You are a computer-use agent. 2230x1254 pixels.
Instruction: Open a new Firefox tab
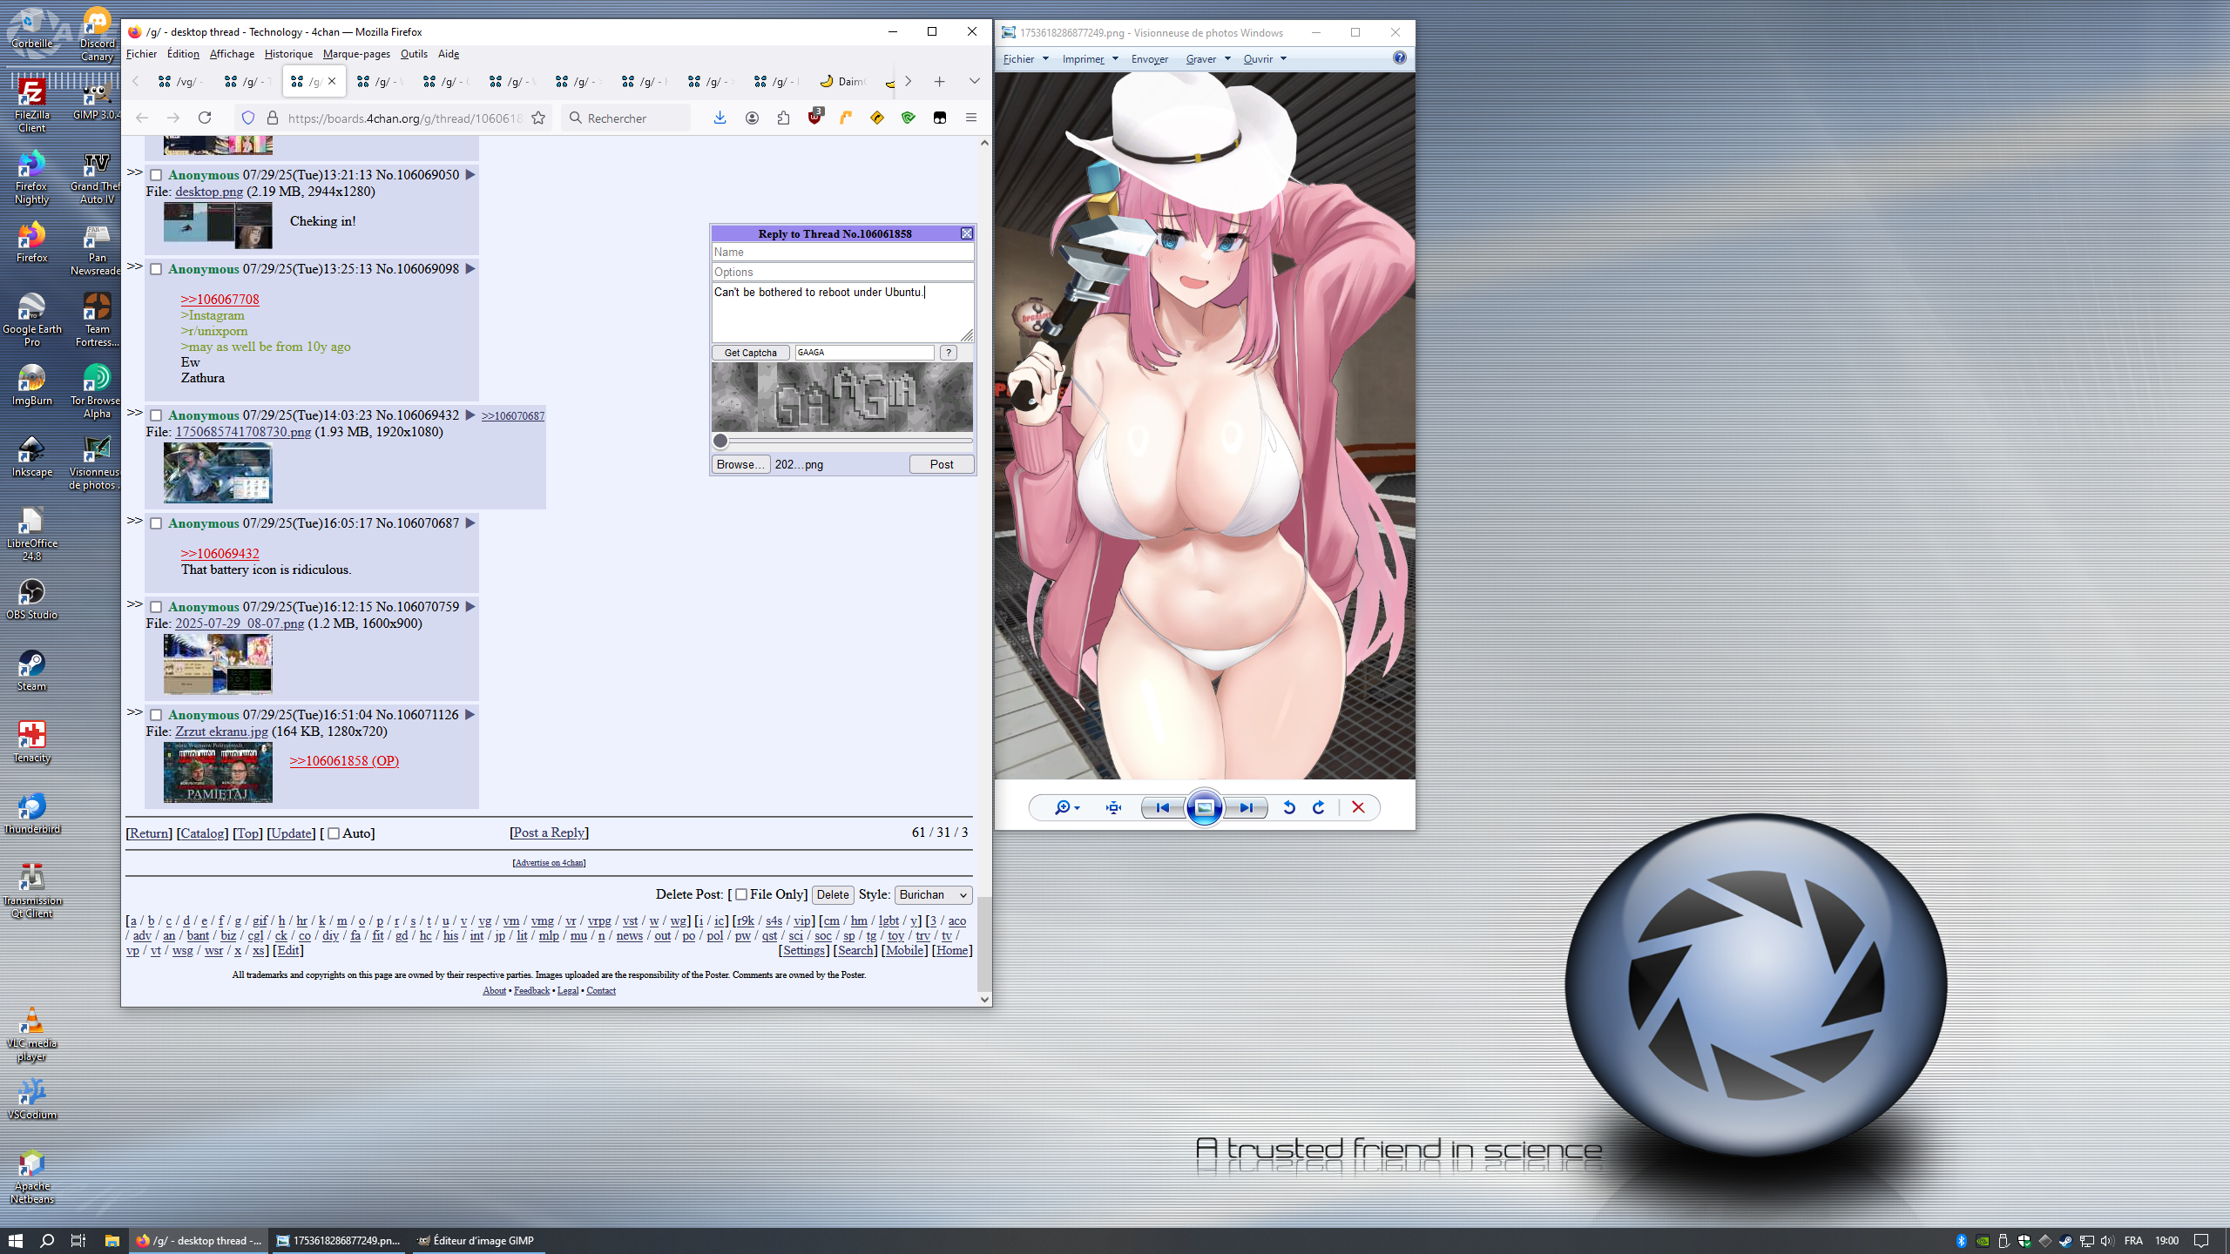point(939,81)
